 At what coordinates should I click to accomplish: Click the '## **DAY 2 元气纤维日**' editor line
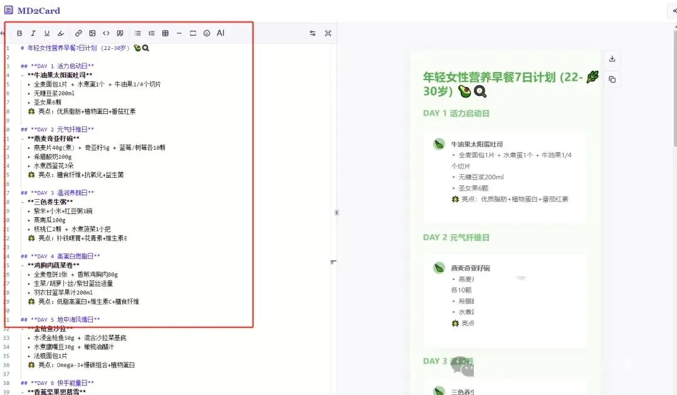[58, 130]
